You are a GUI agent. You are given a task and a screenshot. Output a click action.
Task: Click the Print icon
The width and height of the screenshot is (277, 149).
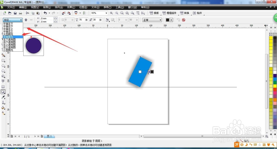click(20, 13)
